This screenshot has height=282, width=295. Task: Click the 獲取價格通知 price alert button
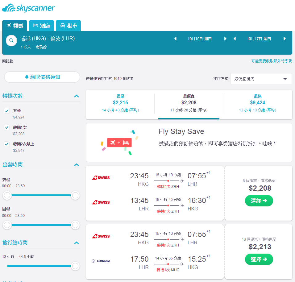point(42,77)
